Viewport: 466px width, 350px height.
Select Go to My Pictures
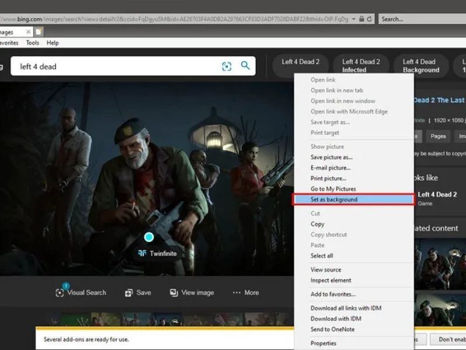(354, 189)
